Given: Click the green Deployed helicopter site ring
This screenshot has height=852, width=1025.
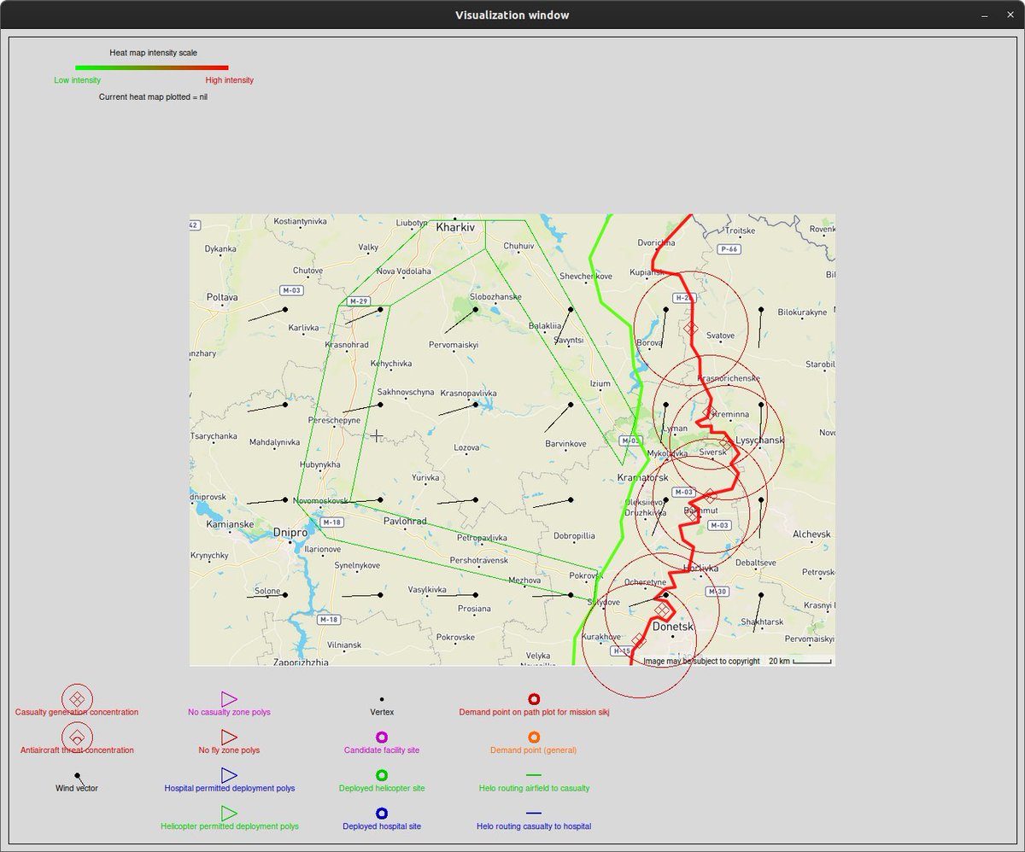Looking at the screenshot, I should click(x=382, y=775).
